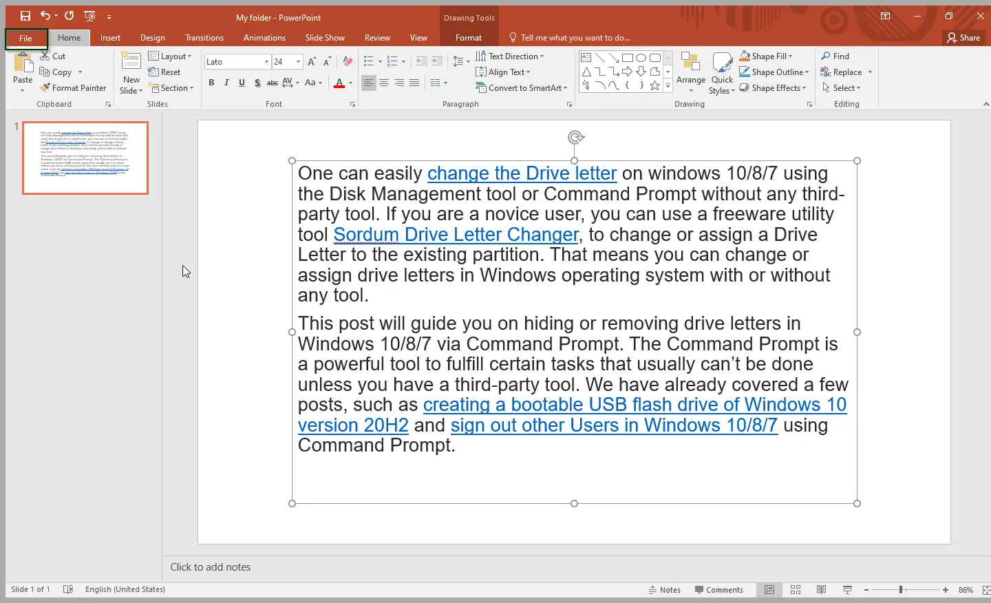Run spell check from status bar icon
The width and height of the screenshot is (991, 603).
click(x=67, y=589)
